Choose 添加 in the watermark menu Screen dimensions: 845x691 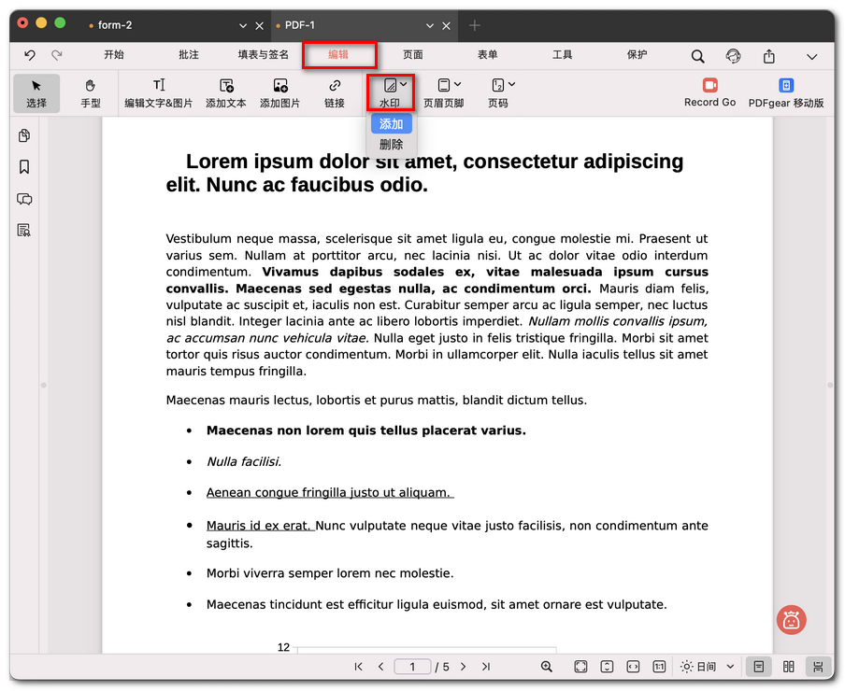tap(392, 124)
